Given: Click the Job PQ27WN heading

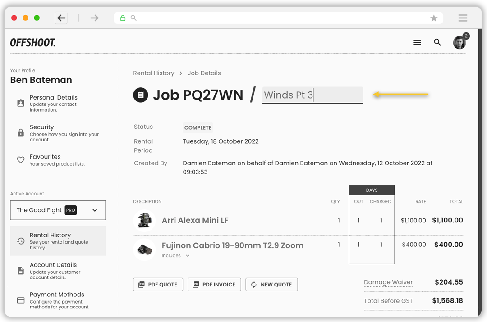Looking at the screenshot, I should point(198,95).
